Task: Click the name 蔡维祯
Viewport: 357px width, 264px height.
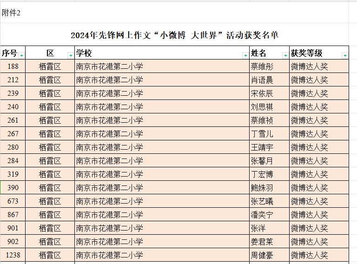Action: pos(262,120)
